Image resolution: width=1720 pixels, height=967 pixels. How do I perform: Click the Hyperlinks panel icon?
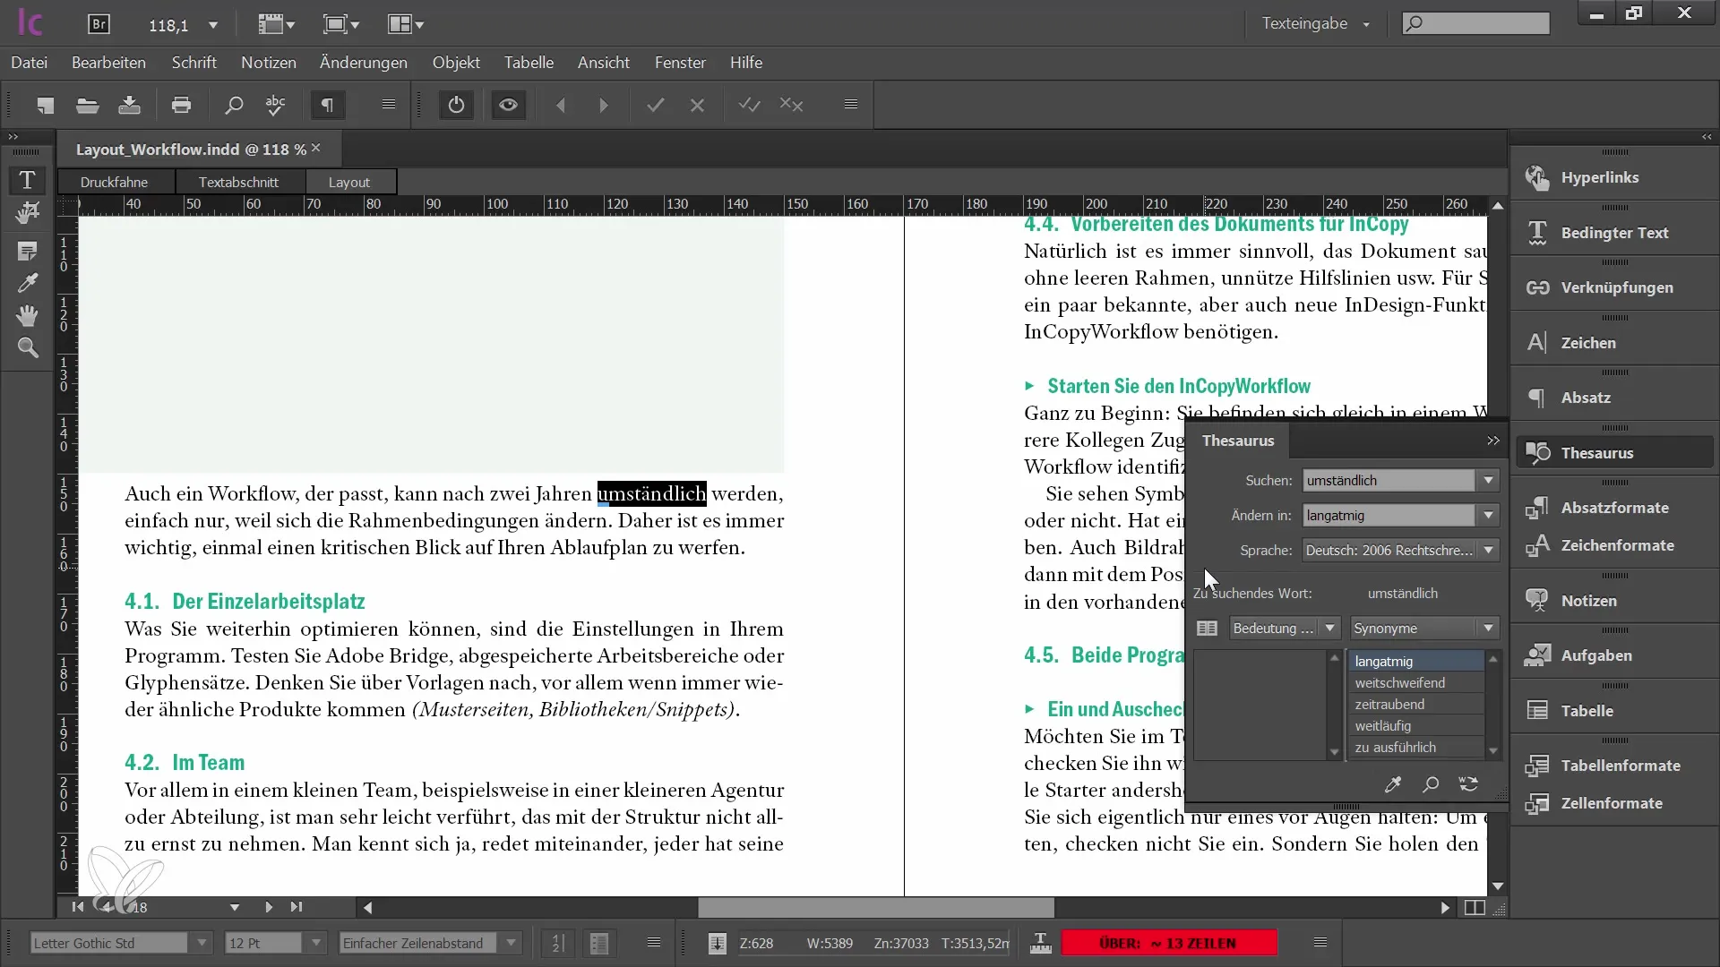[x=1537, y=177]
